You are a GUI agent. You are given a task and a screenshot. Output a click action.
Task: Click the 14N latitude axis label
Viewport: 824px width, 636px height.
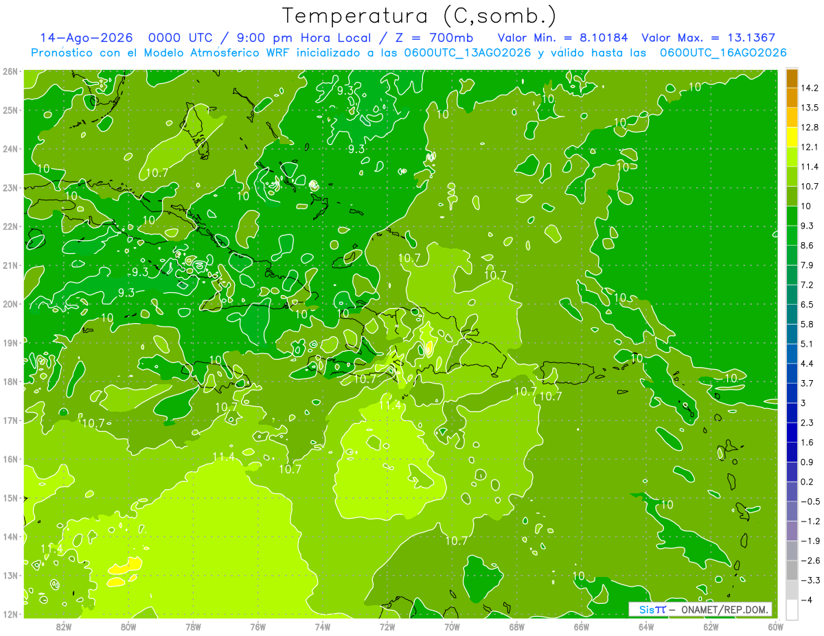[10, 537]
